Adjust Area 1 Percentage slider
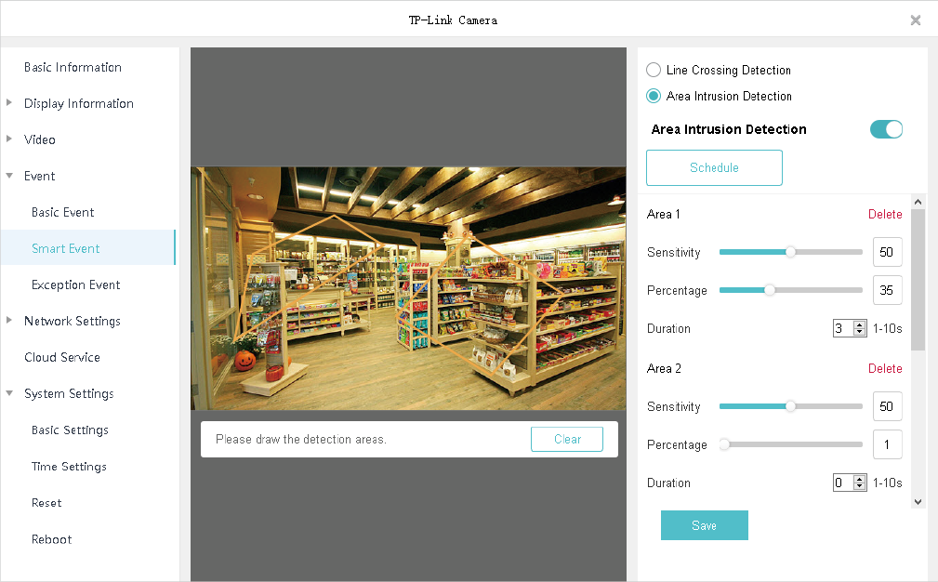 (791, 290)
